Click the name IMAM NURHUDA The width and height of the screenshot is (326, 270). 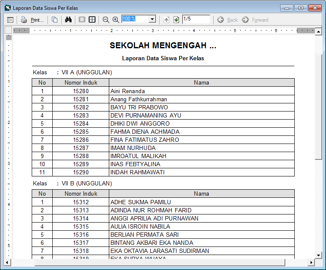tap(133, 148)
